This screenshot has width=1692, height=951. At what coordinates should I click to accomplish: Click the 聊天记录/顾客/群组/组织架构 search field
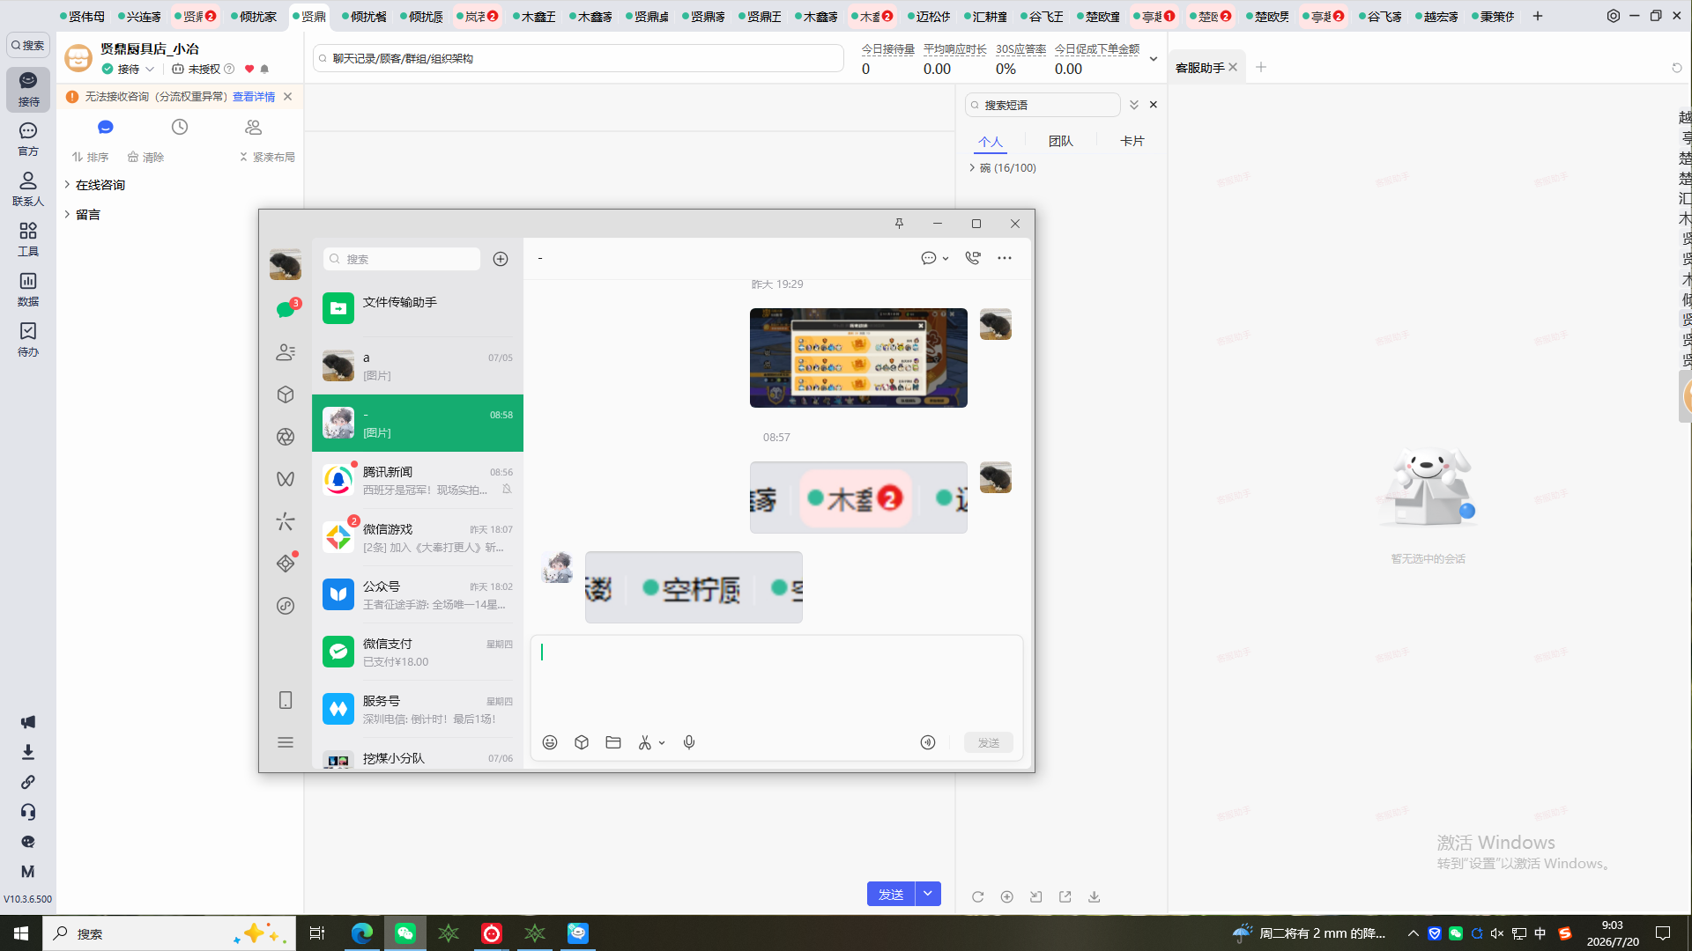click(578, 58)
